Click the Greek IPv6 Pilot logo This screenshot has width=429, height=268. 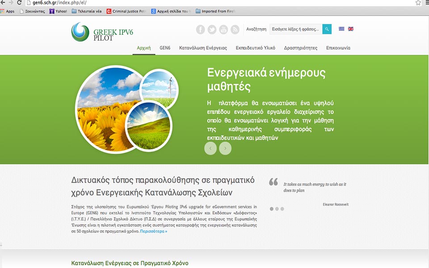102,32
